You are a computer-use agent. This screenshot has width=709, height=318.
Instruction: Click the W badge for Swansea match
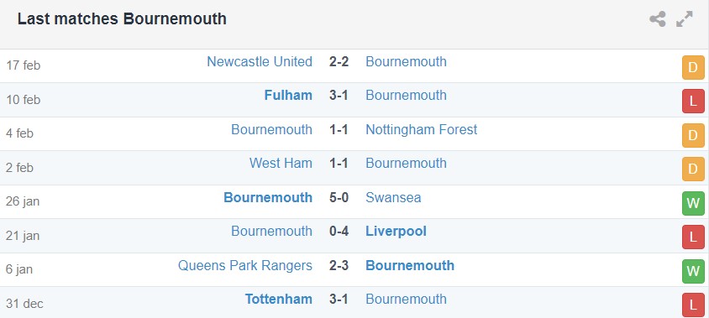click(x=693, y=203)
